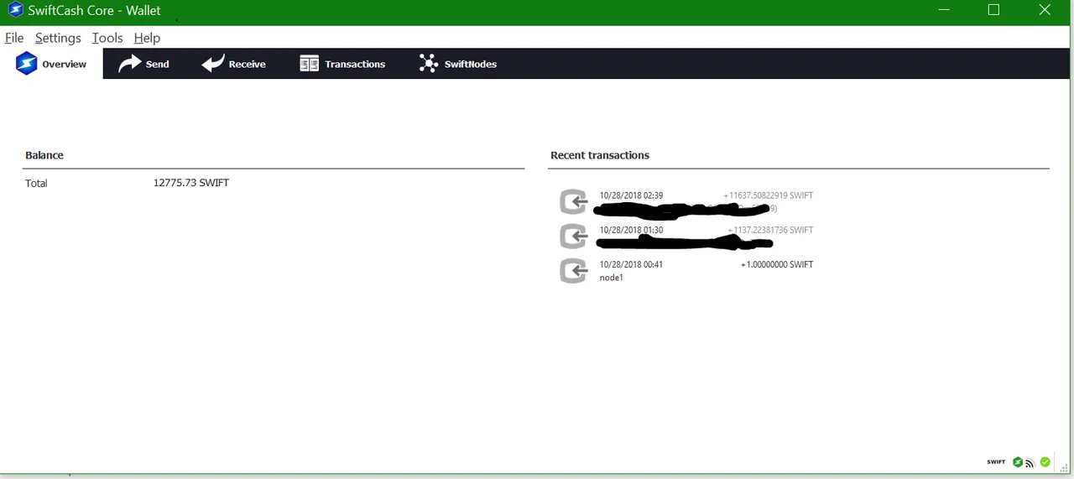Image resolution: width=1074 pixels, height=479 pixels.
Task: Open the SwiftNodes tab
Action: pos(458,64)
